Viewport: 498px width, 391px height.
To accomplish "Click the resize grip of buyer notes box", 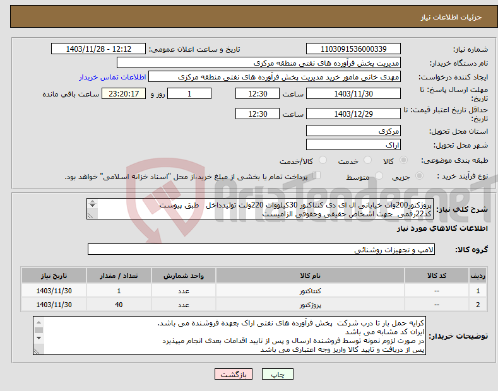I will pyautogui.click(x=37, y=351).
